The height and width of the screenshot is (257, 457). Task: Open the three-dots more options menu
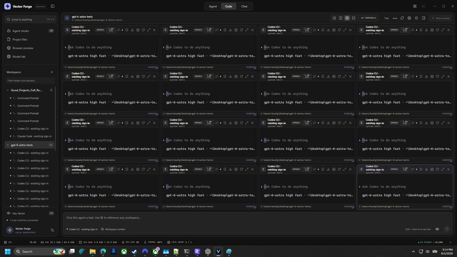coord(395,18)
